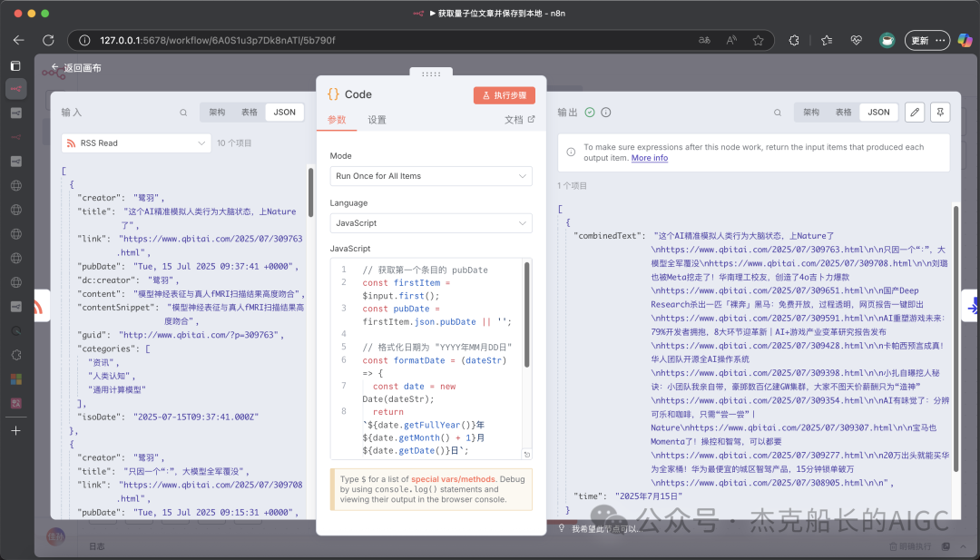Viewport: 980px width, 560px height.
Task: Activate read aloud icon in address bar
Action: tap(731, 40)
